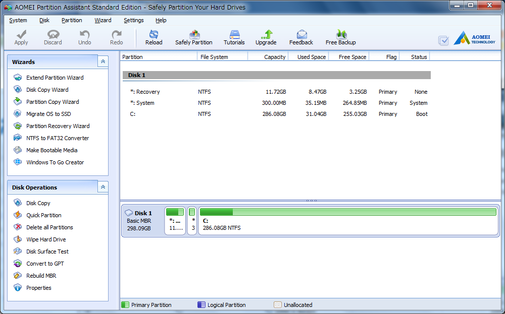Click the Undo arrow icon
The height and width of the screenshot is (314, 505).
coord(84,34)
